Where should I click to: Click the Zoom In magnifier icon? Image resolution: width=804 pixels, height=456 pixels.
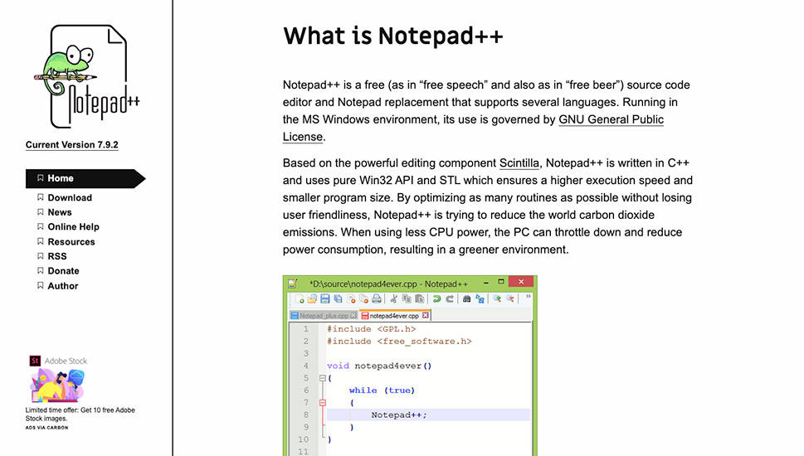click(497, 298)
